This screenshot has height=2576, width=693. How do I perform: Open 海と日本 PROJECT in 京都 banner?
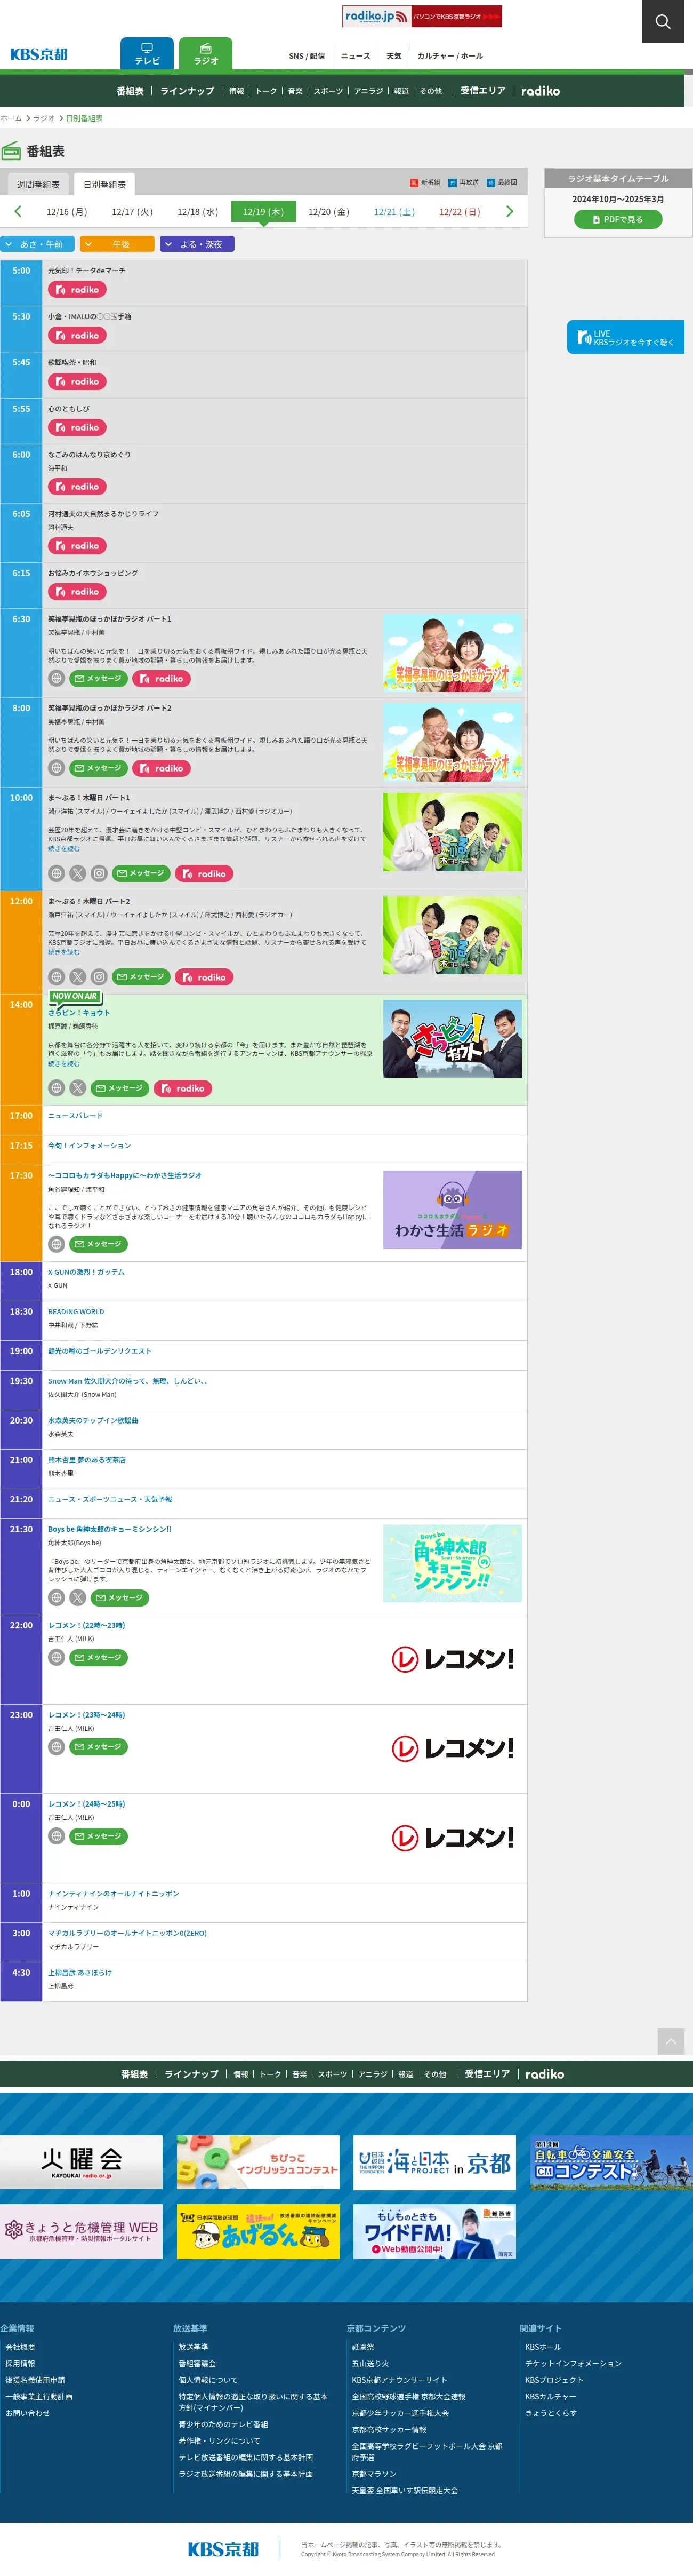(x=434, y=2162)
